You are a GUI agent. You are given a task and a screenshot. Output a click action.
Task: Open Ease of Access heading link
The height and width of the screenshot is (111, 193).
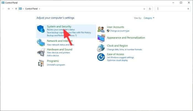[116, 54]
